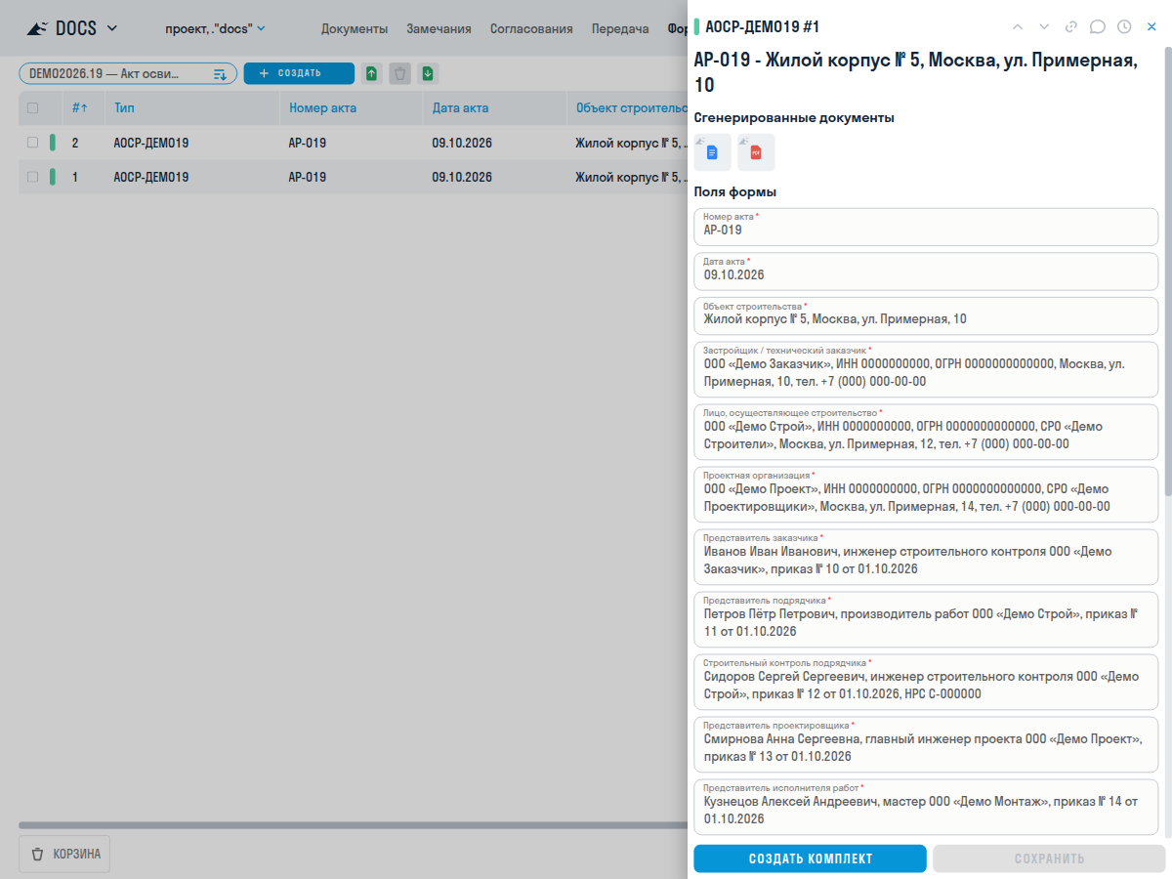The height and width of the screenshot is (879, 1172).
Task: Click the sort icon in form selector
Action: tap(220, 73)
